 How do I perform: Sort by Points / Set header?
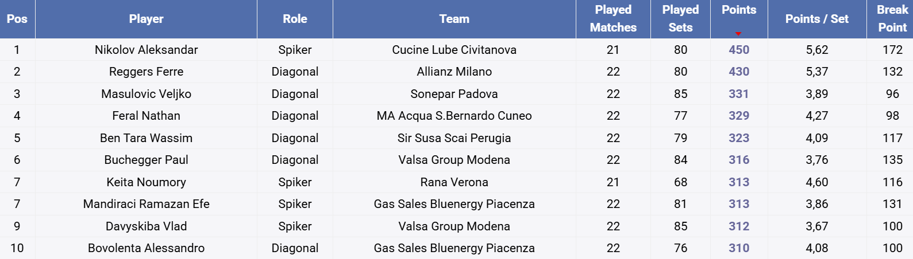click(816, 19)
